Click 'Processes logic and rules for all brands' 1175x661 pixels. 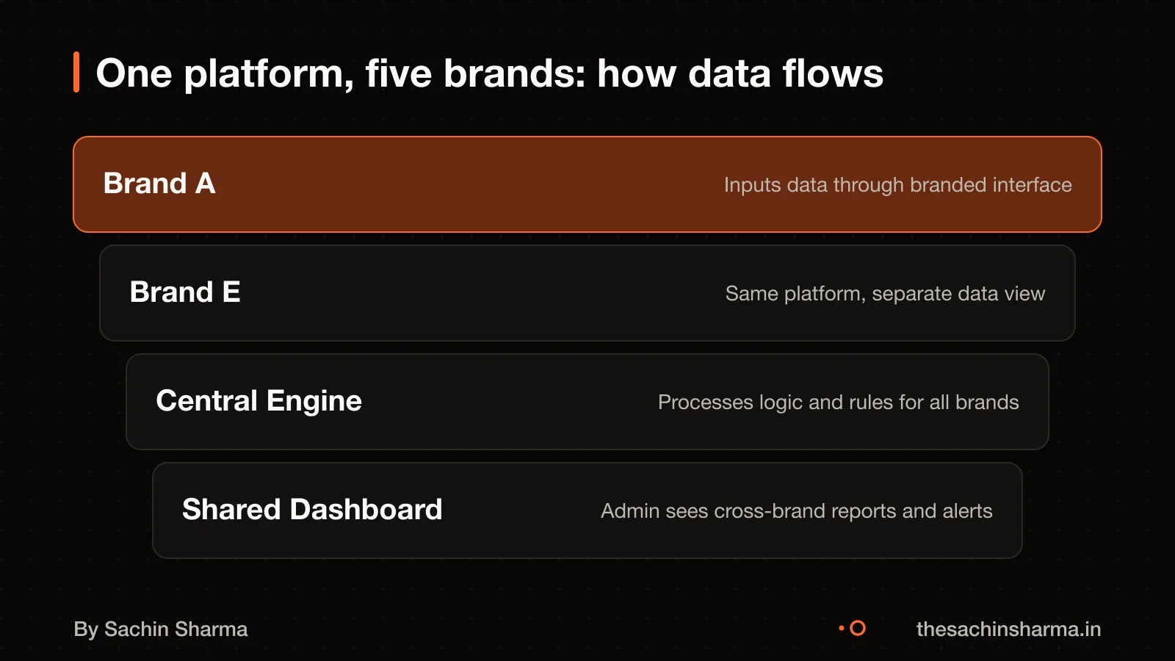(x=838, y=402)
